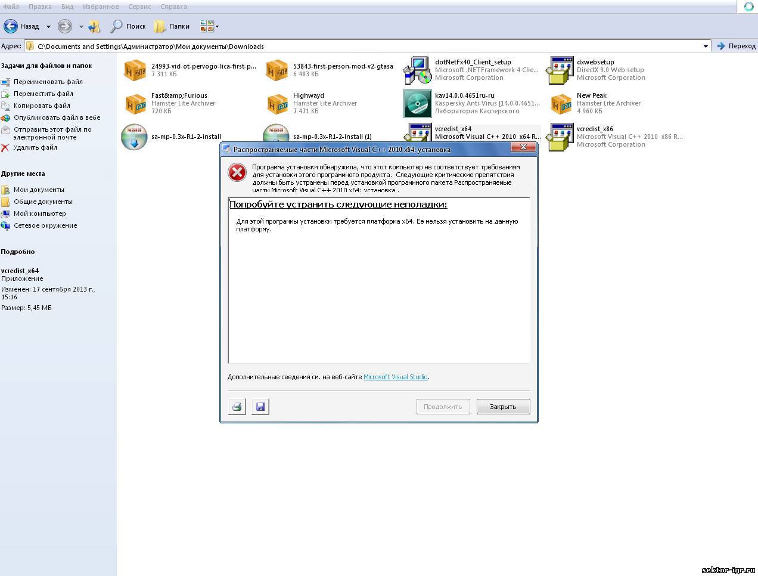Click the '7 311 КБ' file size text
758x576 pixels.
tap(164, 74)
